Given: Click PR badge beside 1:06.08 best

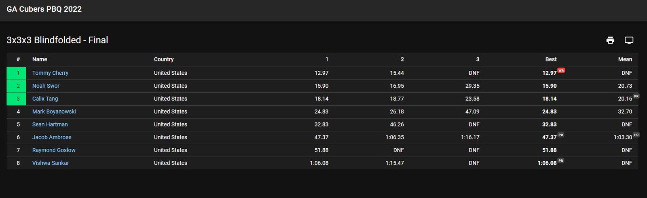Looking at the screenshot, I should coord(560,160).
